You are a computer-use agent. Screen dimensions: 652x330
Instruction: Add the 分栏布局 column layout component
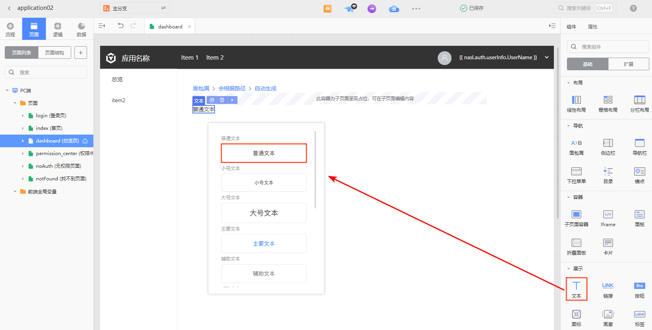640,104
